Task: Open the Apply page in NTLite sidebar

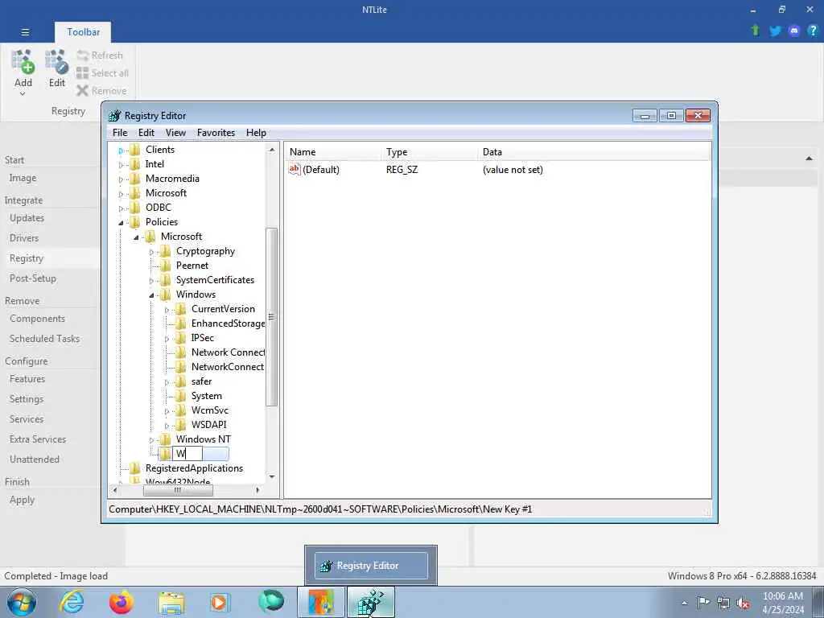Action: tap(22, 500)
